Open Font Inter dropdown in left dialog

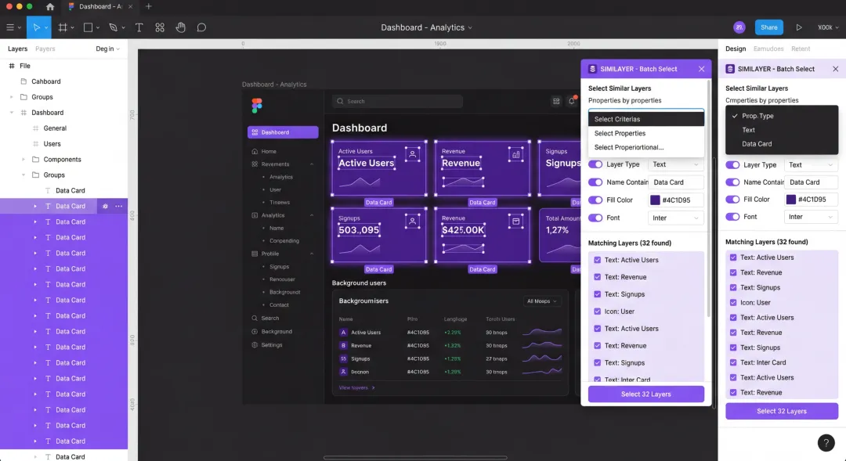pyautogui.click(x=675, y=218)
